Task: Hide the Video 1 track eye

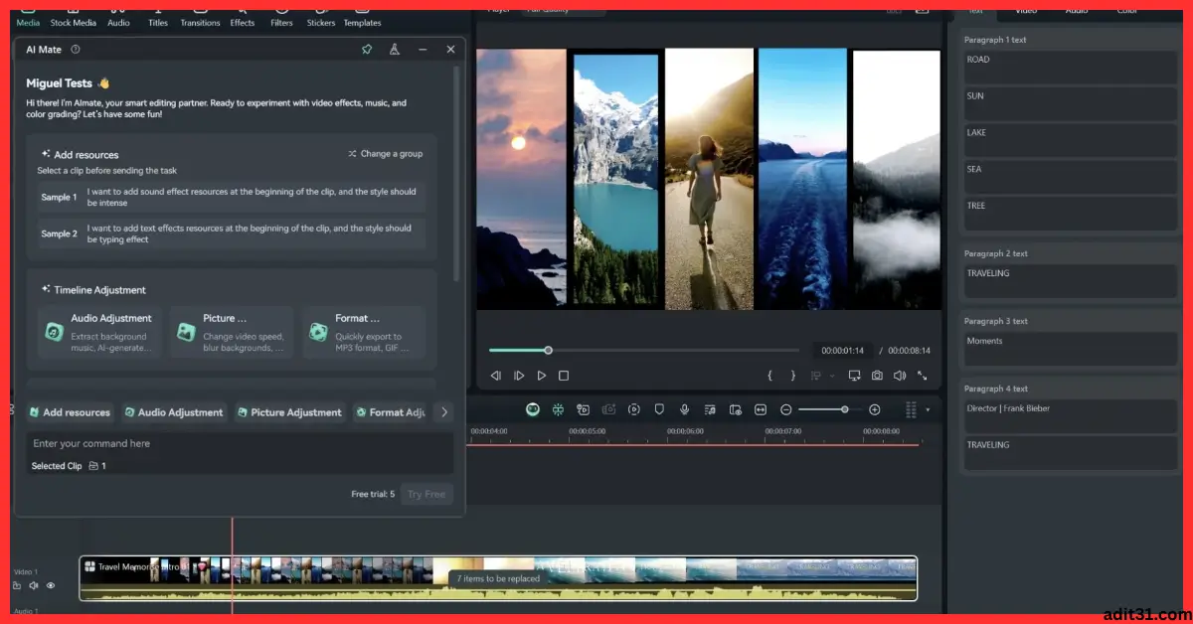Action: [51, 585]
